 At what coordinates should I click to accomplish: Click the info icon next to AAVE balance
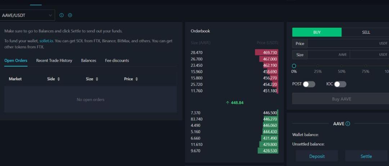348,124
